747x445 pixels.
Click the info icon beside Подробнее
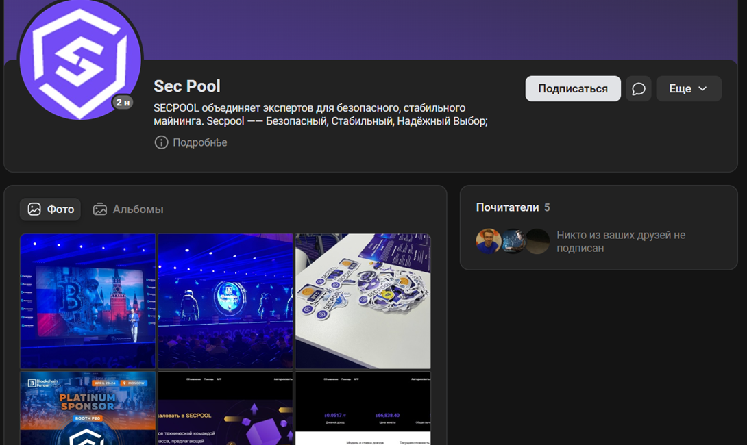pyautogui.click(x=161, y=142)
